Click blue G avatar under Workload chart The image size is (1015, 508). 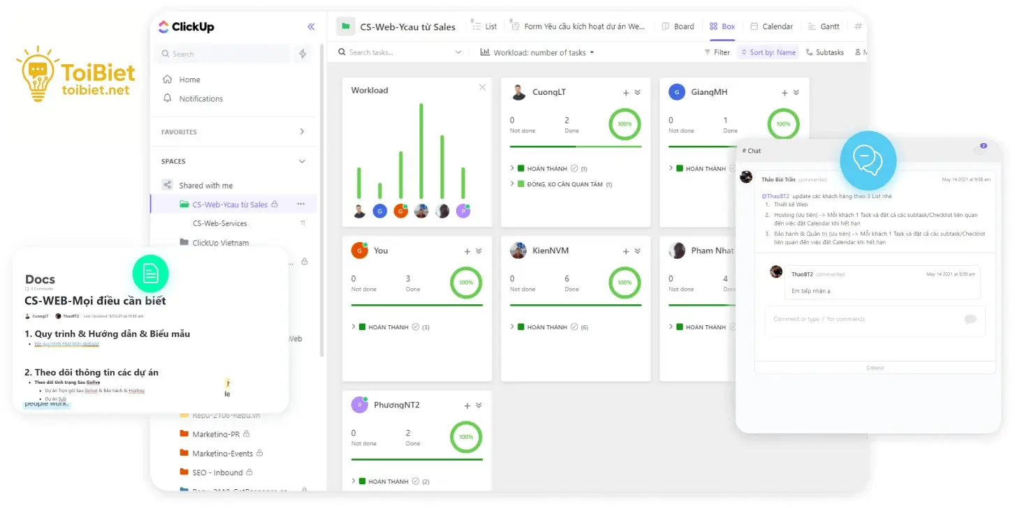[380, 211]
